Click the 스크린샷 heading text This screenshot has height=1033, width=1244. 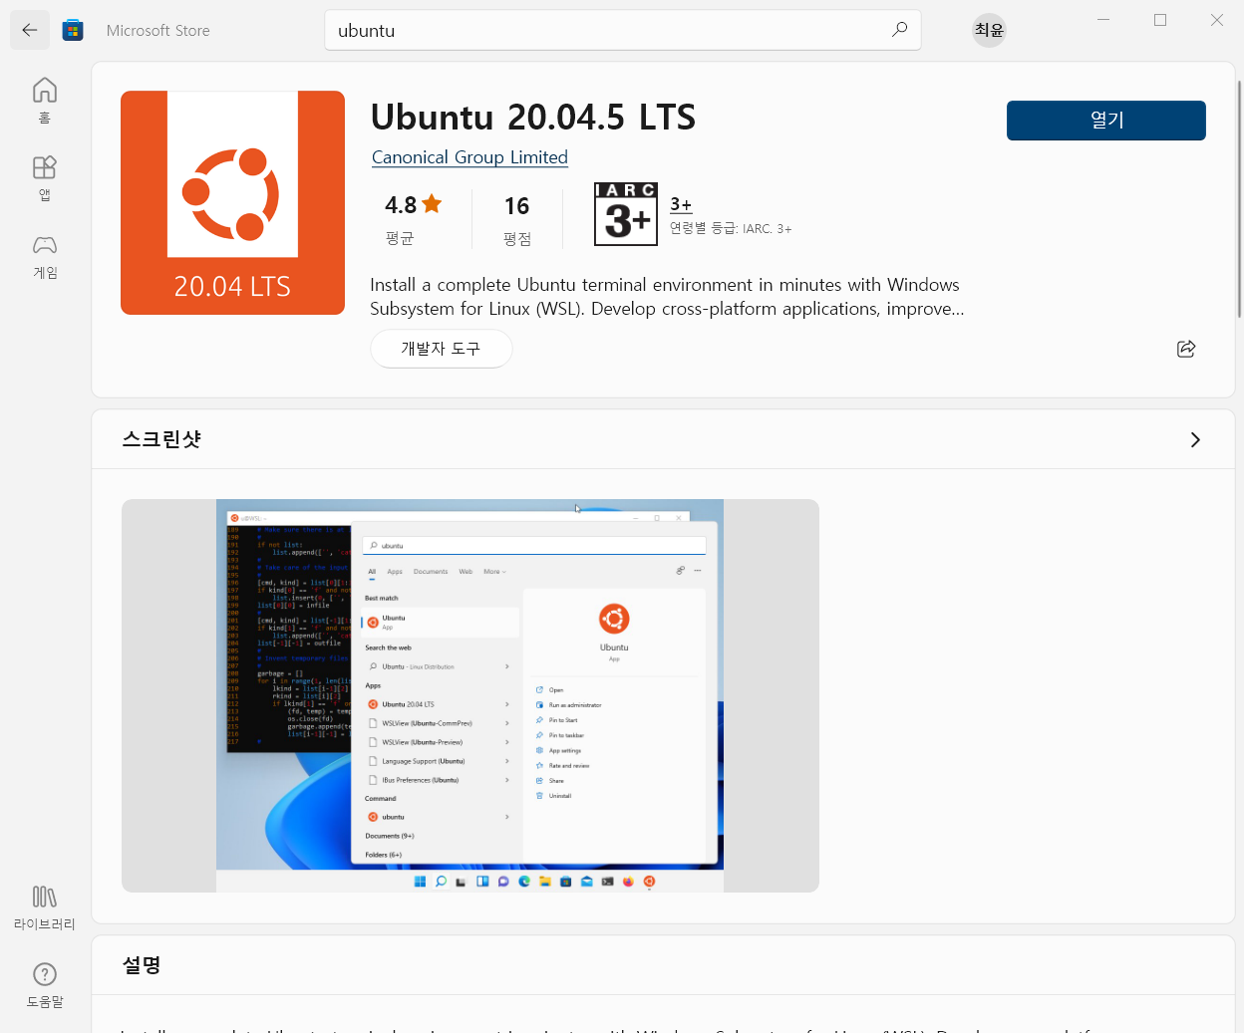pyautogui.click(x=161, y=439)
